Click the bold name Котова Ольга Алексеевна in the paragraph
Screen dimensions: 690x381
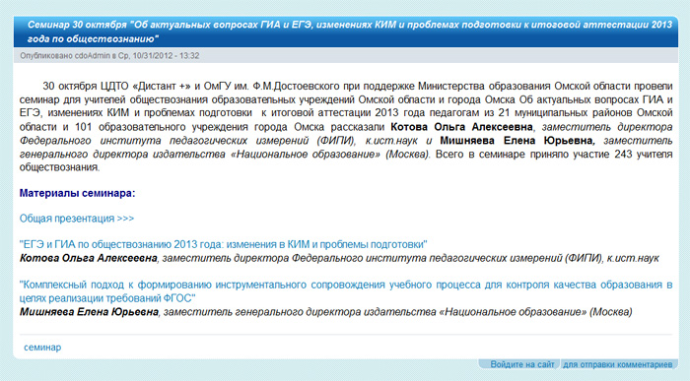click(x=461, y=127)
